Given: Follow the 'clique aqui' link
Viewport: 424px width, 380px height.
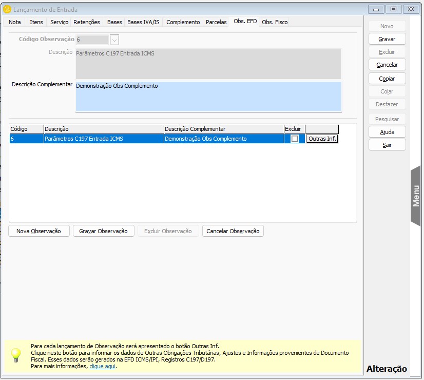Looking at the screenshot, I should coord(103,367).
